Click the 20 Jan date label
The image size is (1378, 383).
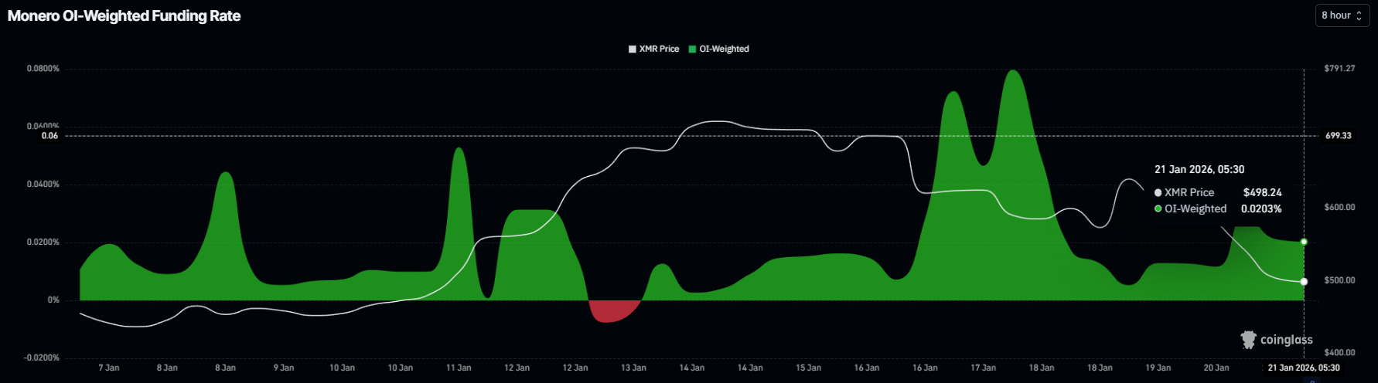coord(1216,368)
